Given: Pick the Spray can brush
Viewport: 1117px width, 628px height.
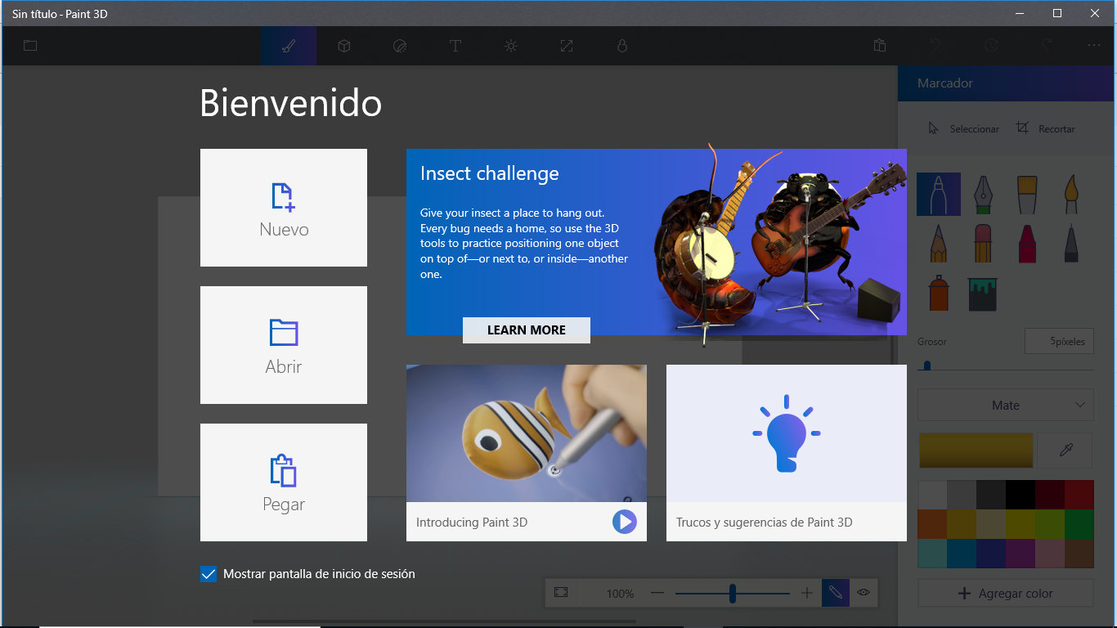Looking at the screenshot, I should point(938,294).
